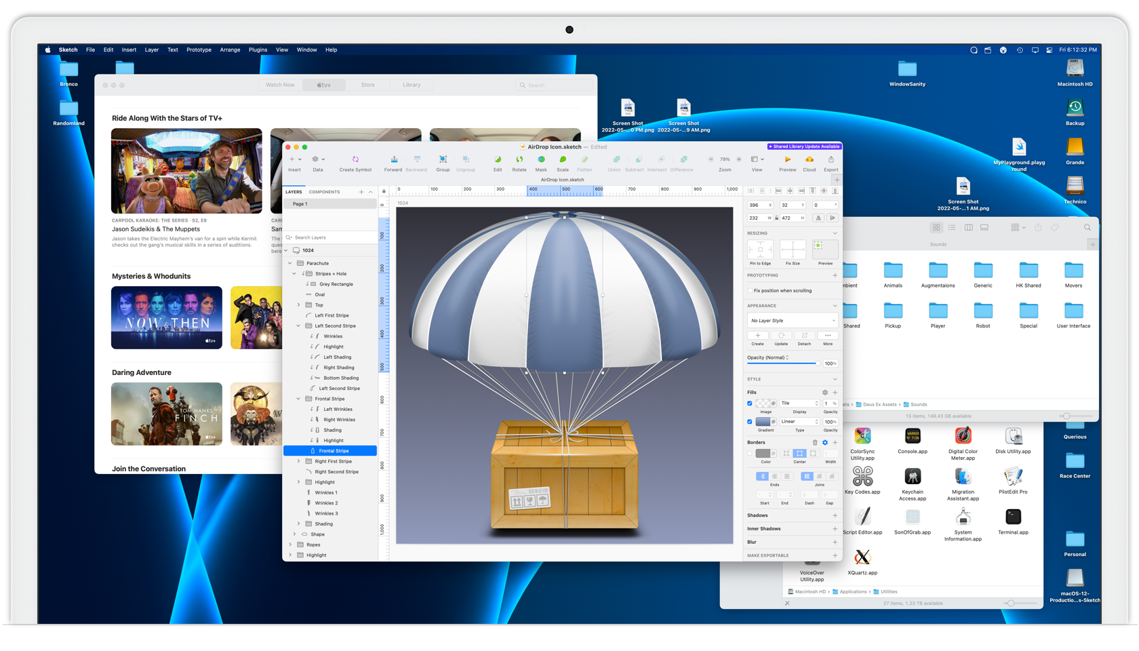Adjust the layer opacity slider
Screen dimensions: 1139x651
(783, 363)
